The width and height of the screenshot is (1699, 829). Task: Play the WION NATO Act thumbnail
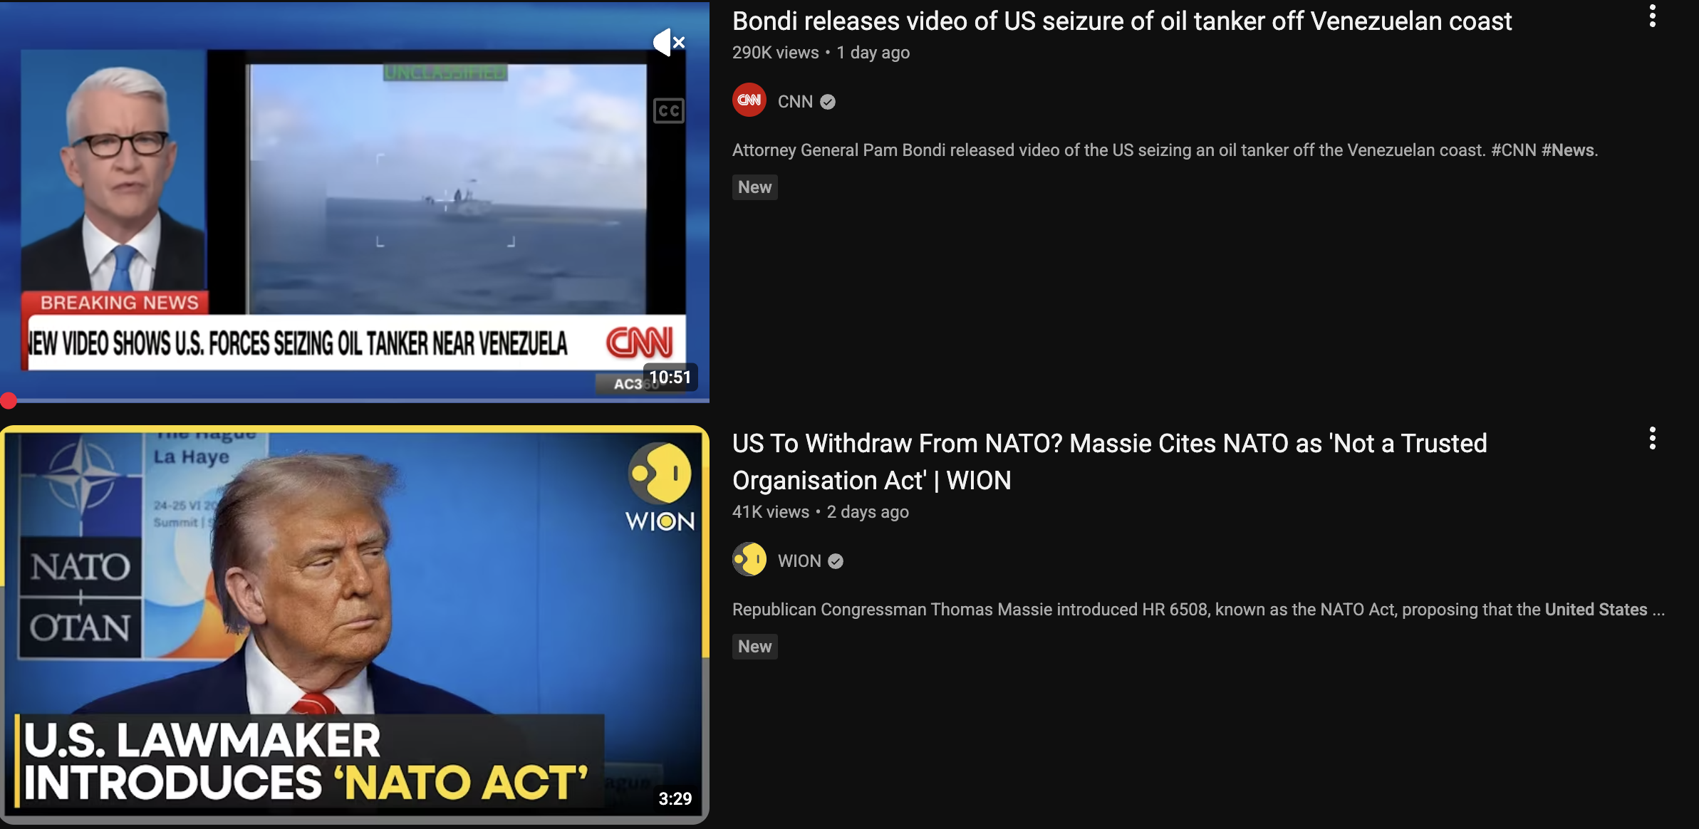[354, 625]
